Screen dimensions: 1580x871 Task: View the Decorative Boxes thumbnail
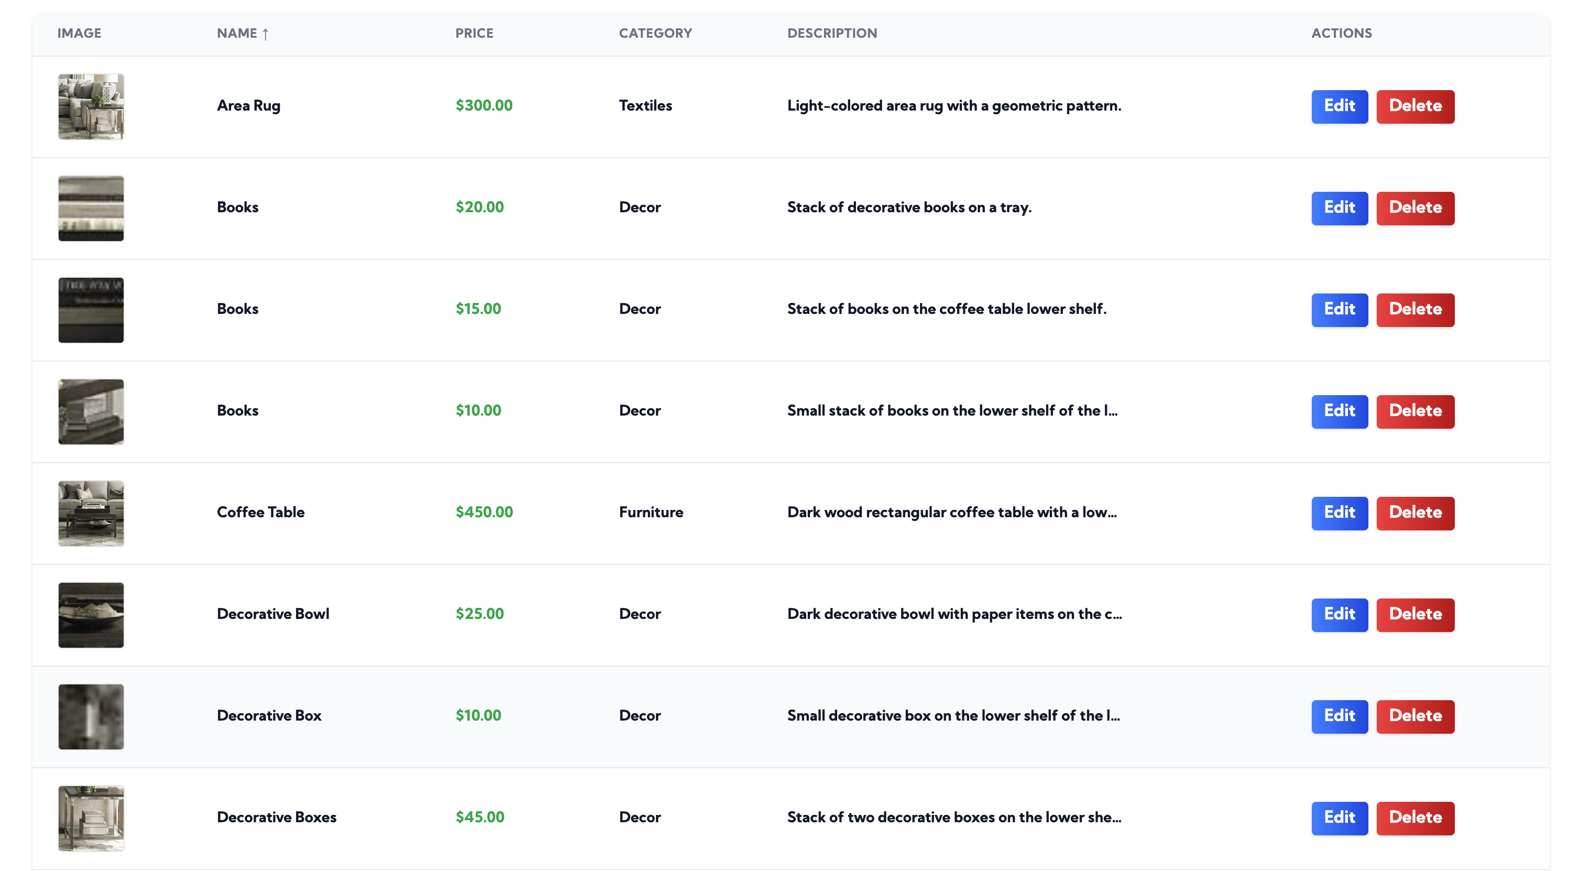91,818
